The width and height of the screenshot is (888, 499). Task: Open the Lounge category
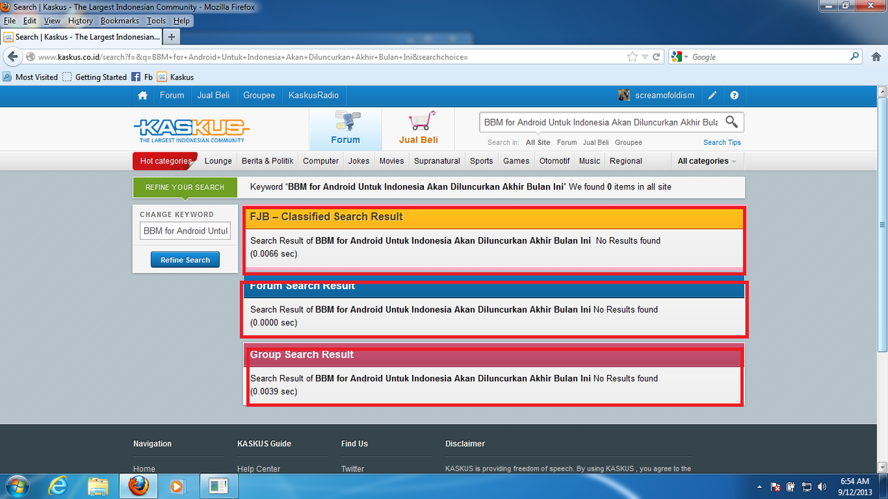[x=218, y=161]
